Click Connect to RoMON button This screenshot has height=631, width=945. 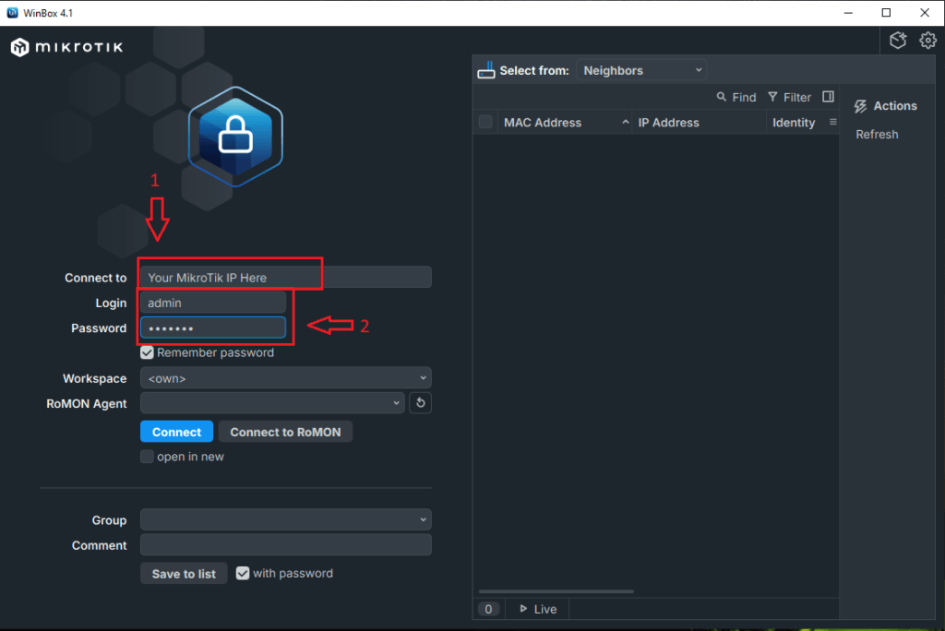(x=285, y=432)
